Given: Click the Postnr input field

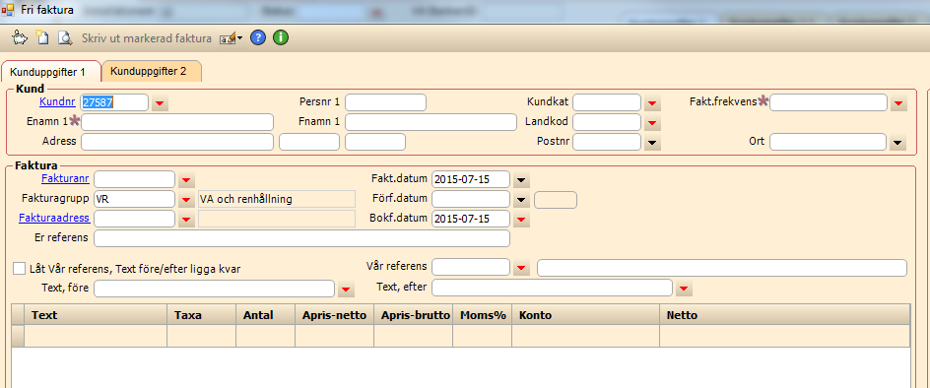Looking at the screenshot, I should (607, 142).
